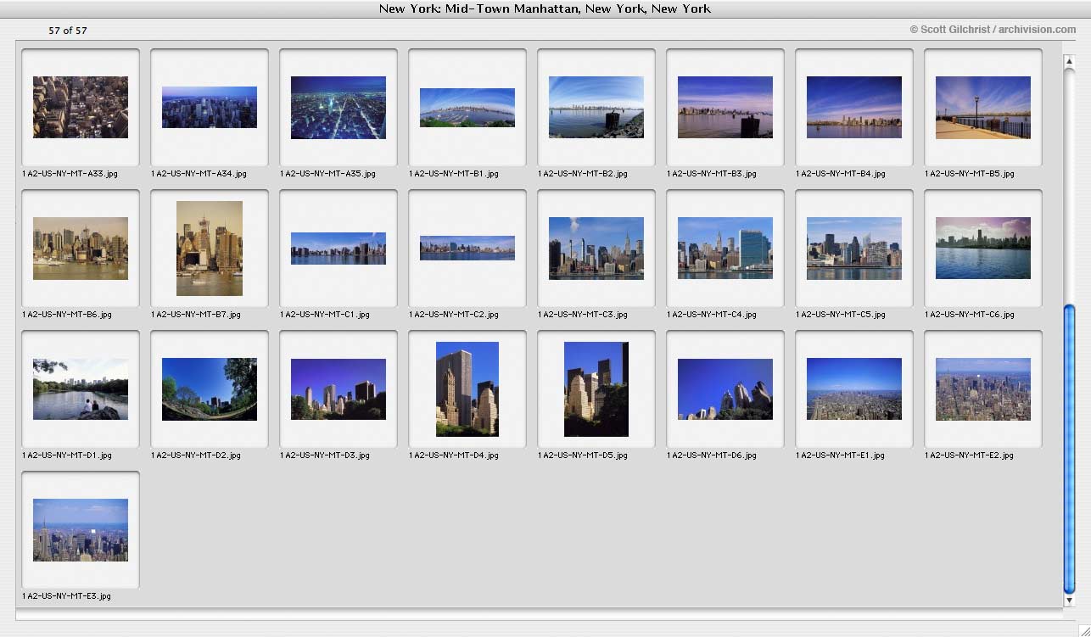Screen dimensions: 1091x637
Task: Select thumbnail 1A2-US-NY-MT-B6.jpg sepia skyline
Action: point(81,248)
